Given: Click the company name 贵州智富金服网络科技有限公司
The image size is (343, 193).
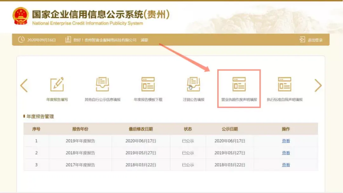Looking at the screenshot, I should click(110, 40).
